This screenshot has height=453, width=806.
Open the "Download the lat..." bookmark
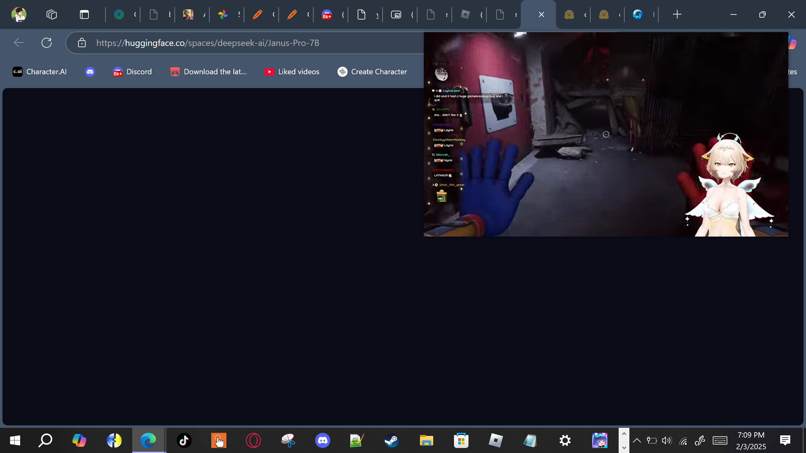point(208,72)
